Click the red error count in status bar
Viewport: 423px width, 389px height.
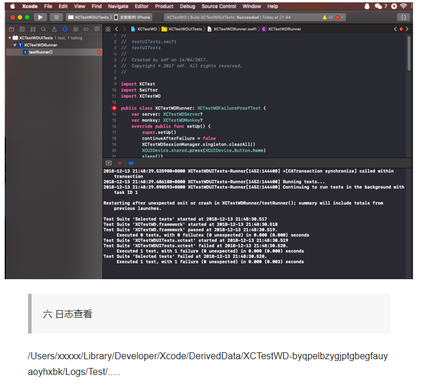click(x=339, y=18)
